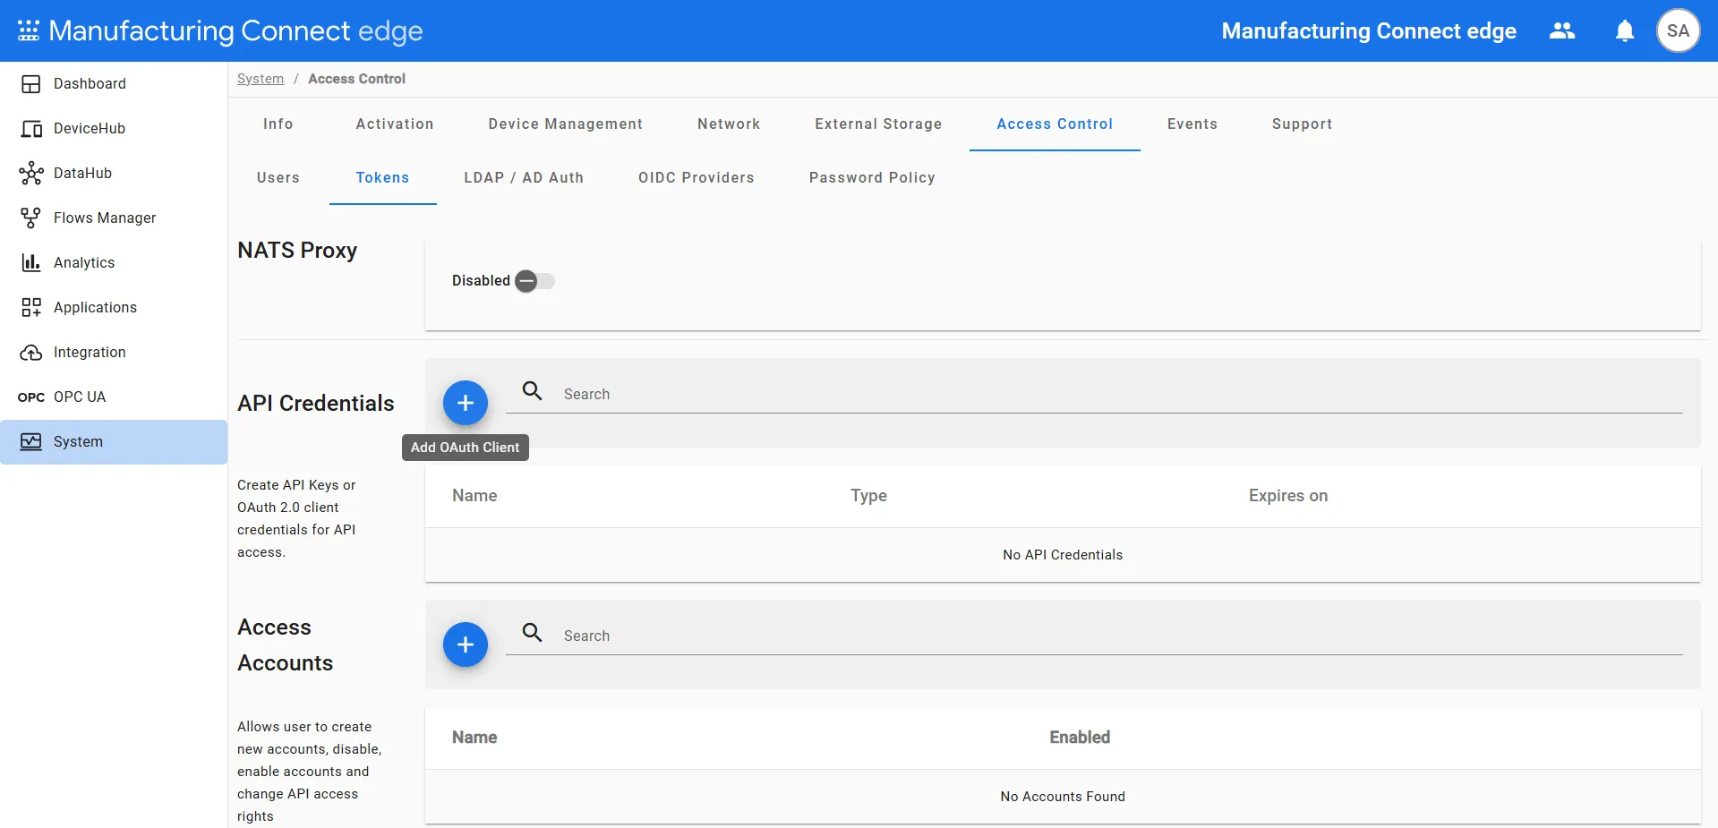1718x828 pixels.
Task: Open Integration from the sidebar
Action: pyautogui.click(x=114, y=353)
